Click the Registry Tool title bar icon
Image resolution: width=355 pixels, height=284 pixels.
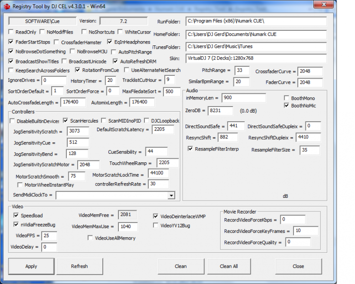[6, 7]
